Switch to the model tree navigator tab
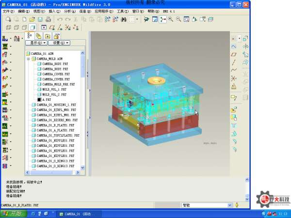The image size is (291, 218). (x=30, y=35)
